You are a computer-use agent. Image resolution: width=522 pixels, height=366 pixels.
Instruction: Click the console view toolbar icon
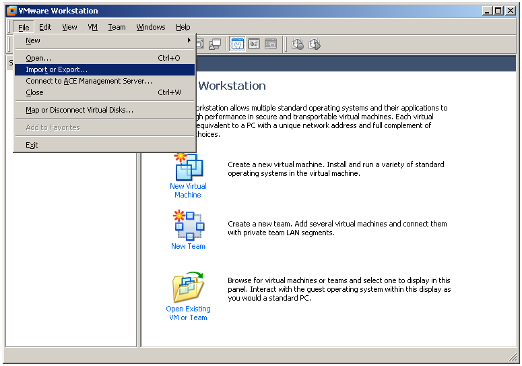pyautogui.click(x=254, y=44)
